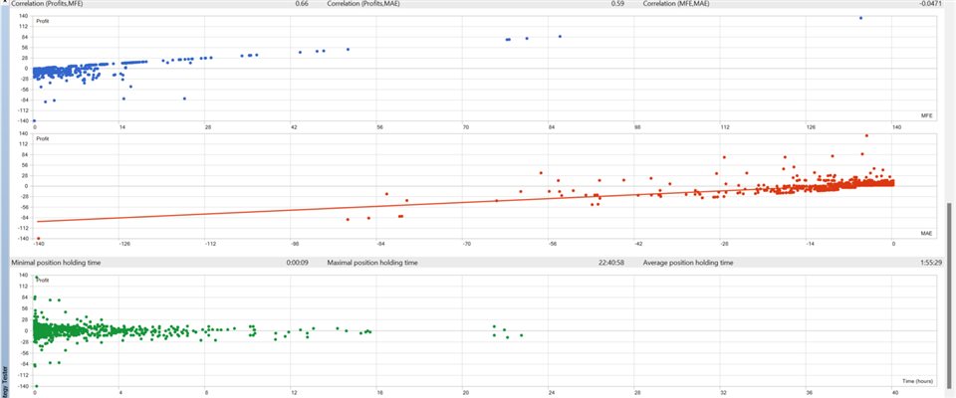The height and width of the screenshot is (398, 956).
Task: Select the "Correlation (MFE,MAE)" label
Action: point(675,4)
